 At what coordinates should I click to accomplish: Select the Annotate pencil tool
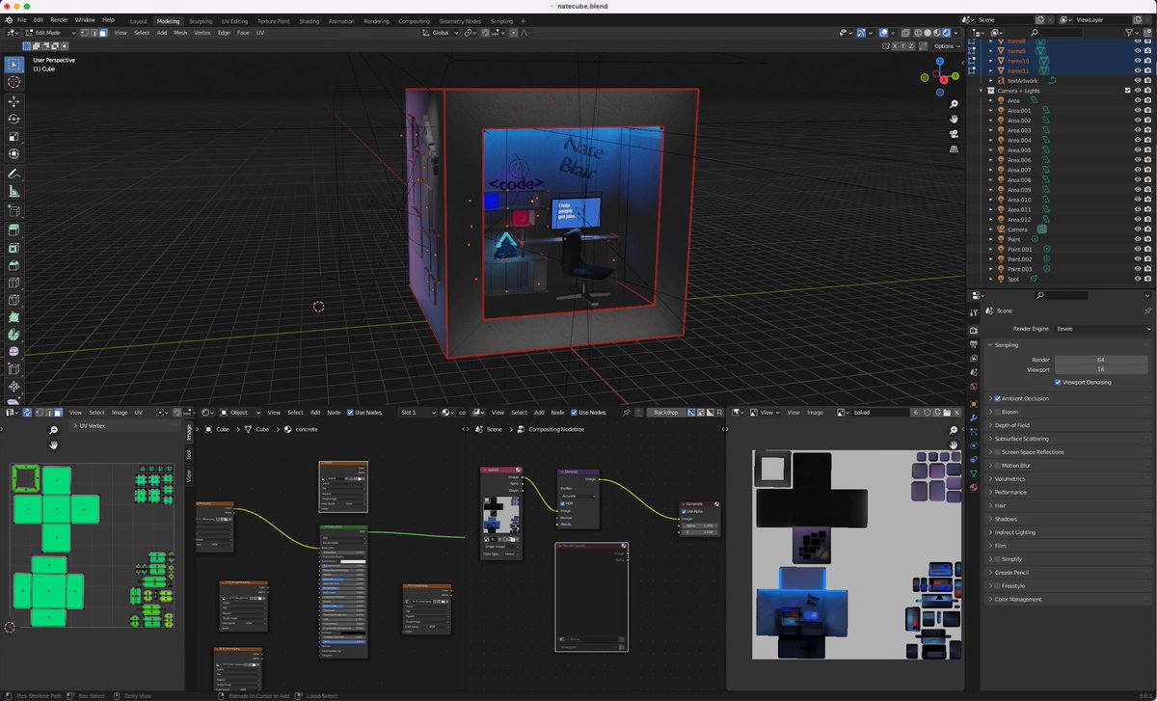(13, 175)
